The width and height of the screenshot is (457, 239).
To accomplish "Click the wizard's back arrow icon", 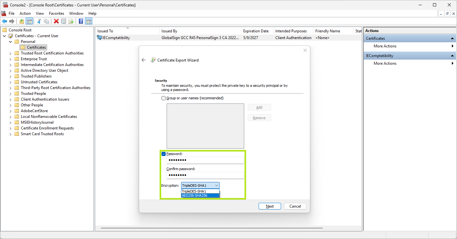I will [144, 60].
